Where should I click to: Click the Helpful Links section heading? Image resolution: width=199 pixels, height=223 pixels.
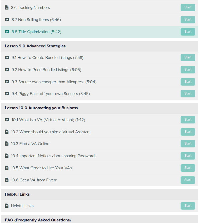[17, 194]
